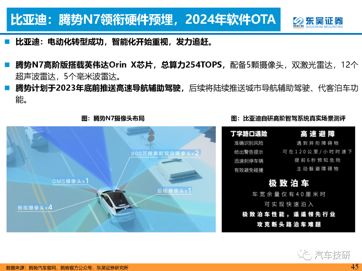Click the 侧视摄像头x4 label
Viewport: 362px width, 271px height.
coord(35,208)
